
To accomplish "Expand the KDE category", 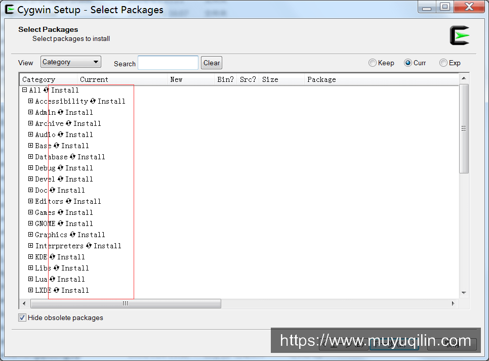I will [x=30, y=257].
